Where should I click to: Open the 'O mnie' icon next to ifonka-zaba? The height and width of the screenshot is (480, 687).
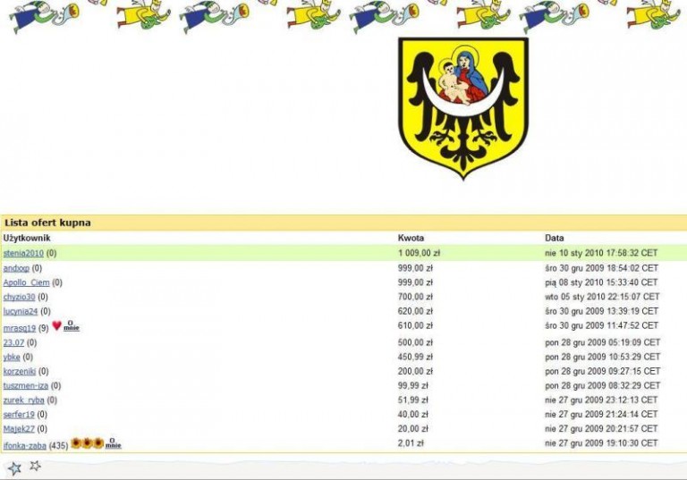pos(113,443)
